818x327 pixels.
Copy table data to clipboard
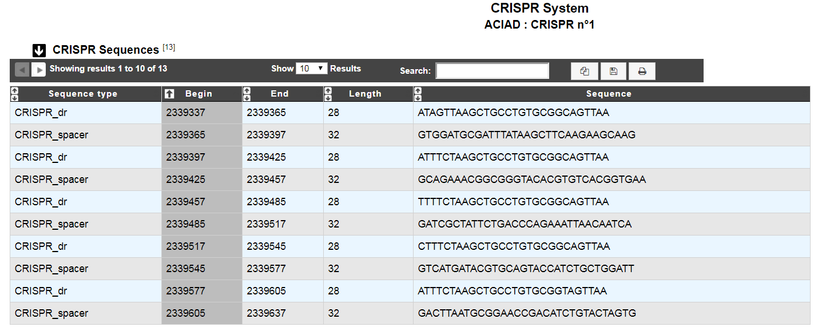pyautogui.click(x=584, y=71)
